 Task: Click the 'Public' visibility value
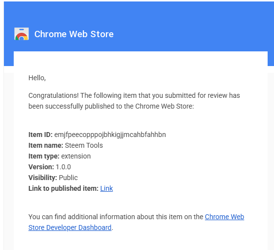[68, 178]
